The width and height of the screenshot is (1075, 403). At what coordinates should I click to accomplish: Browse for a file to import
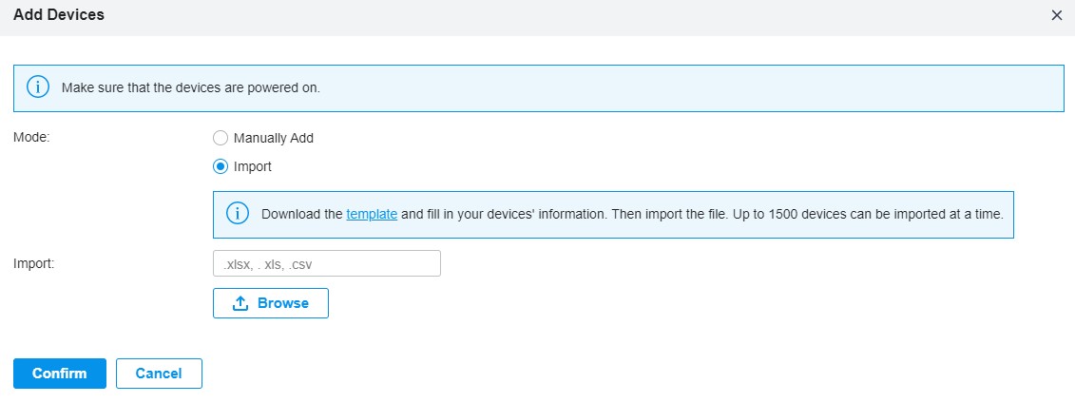pyautogui.click(x=271, y=303)
